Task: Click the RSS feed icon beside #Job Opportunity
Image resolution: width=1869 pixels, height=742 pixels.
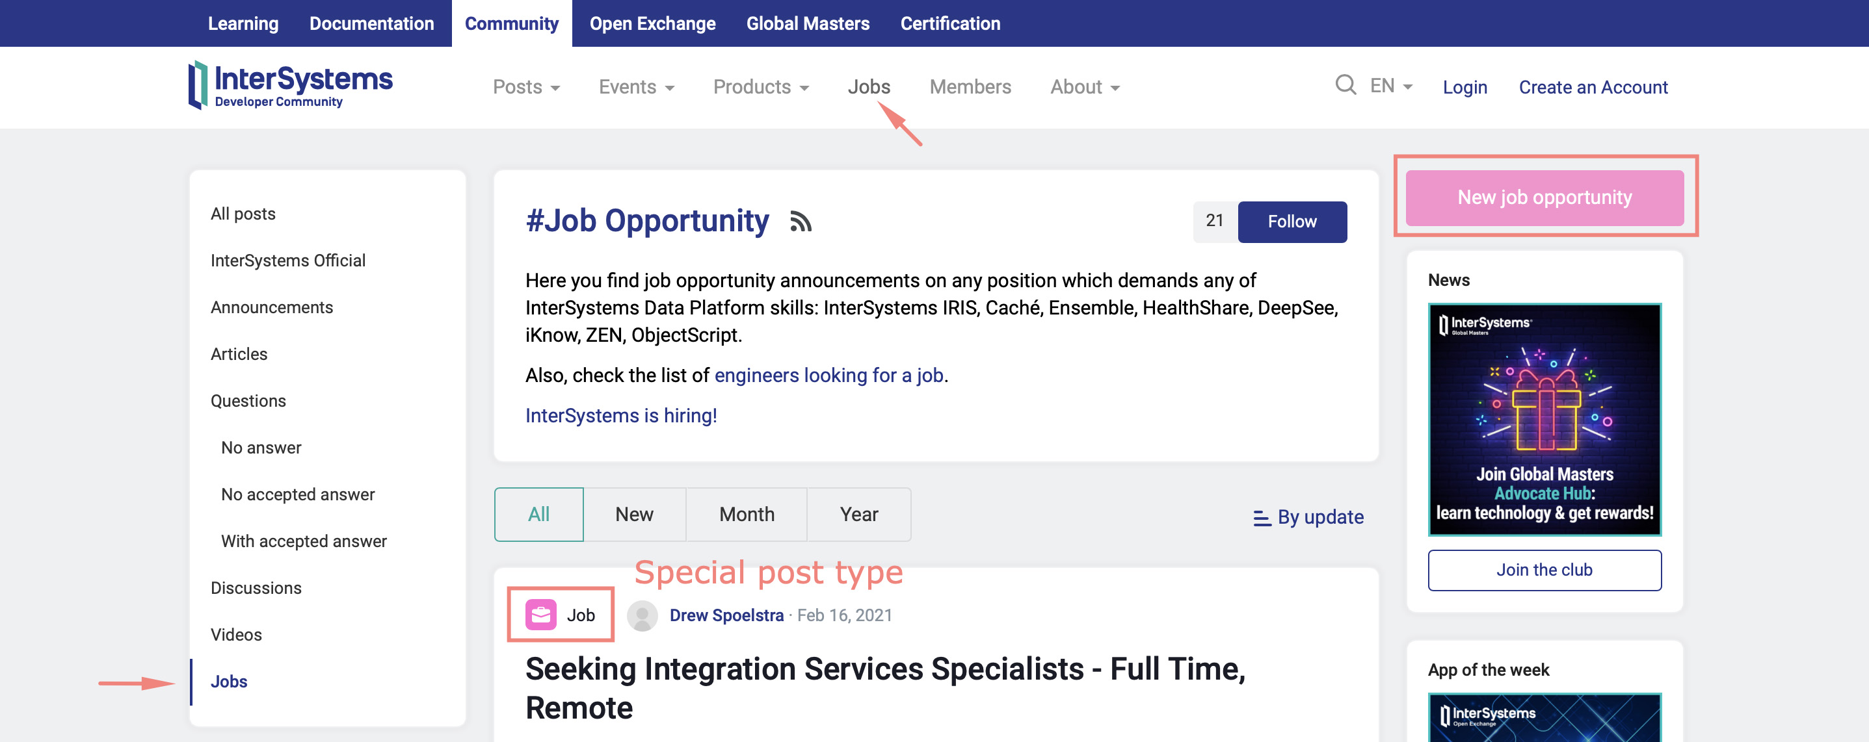Action: pos(801,221)
